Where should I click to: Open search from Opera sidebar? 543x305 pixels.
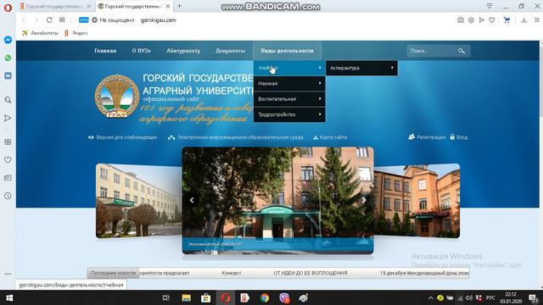click(8, 100)
